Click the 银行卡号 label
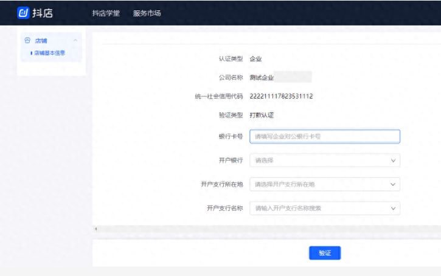Viewport: 441px width, 276px height. point(231,136)
